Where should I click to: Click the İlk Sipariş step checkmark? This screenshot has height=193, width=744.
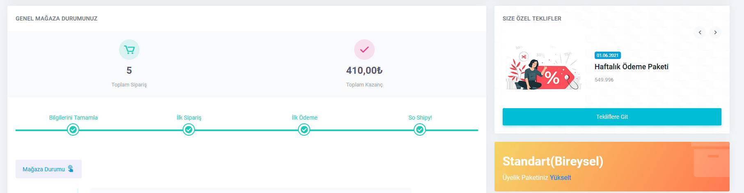189,130
